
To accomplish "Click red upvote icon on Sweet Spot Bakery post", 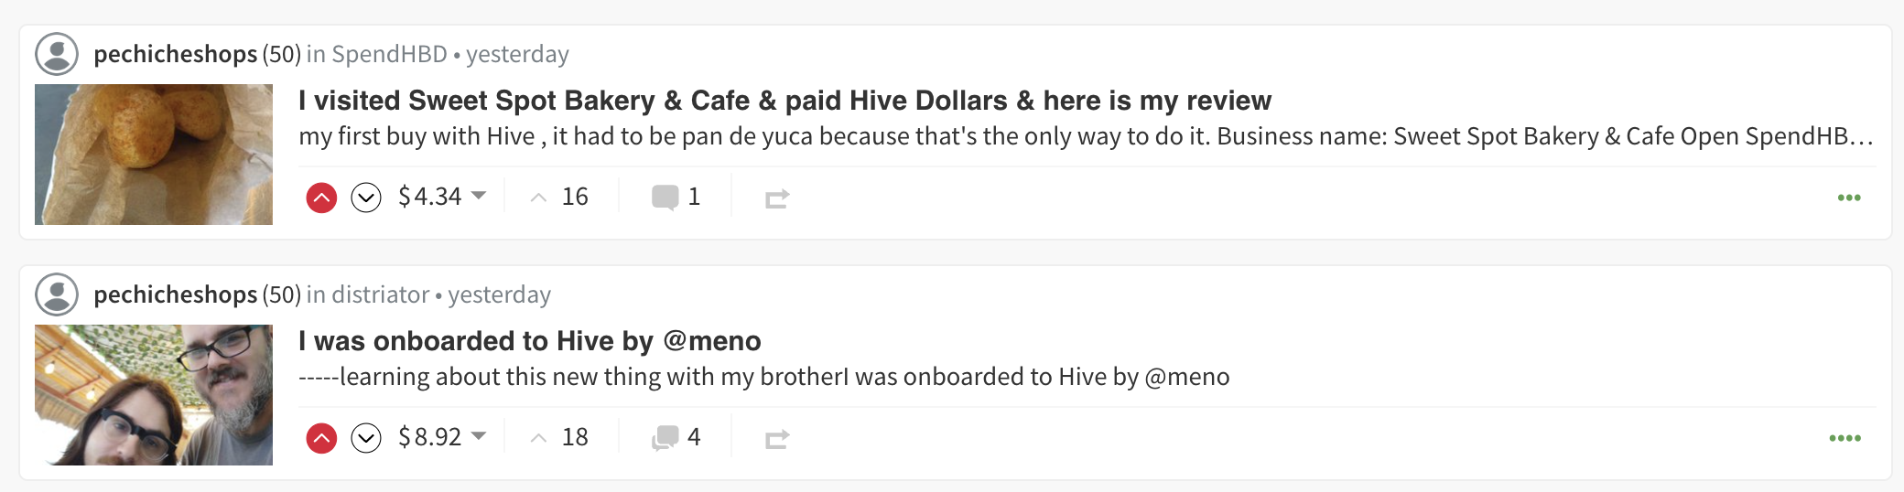I will point(321,198).
